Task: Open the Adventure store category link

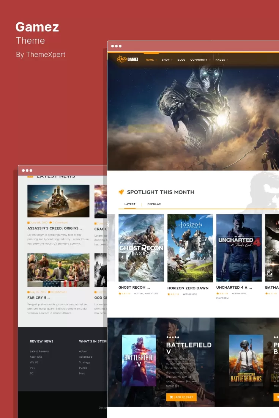Action: [x=86, y=357]
